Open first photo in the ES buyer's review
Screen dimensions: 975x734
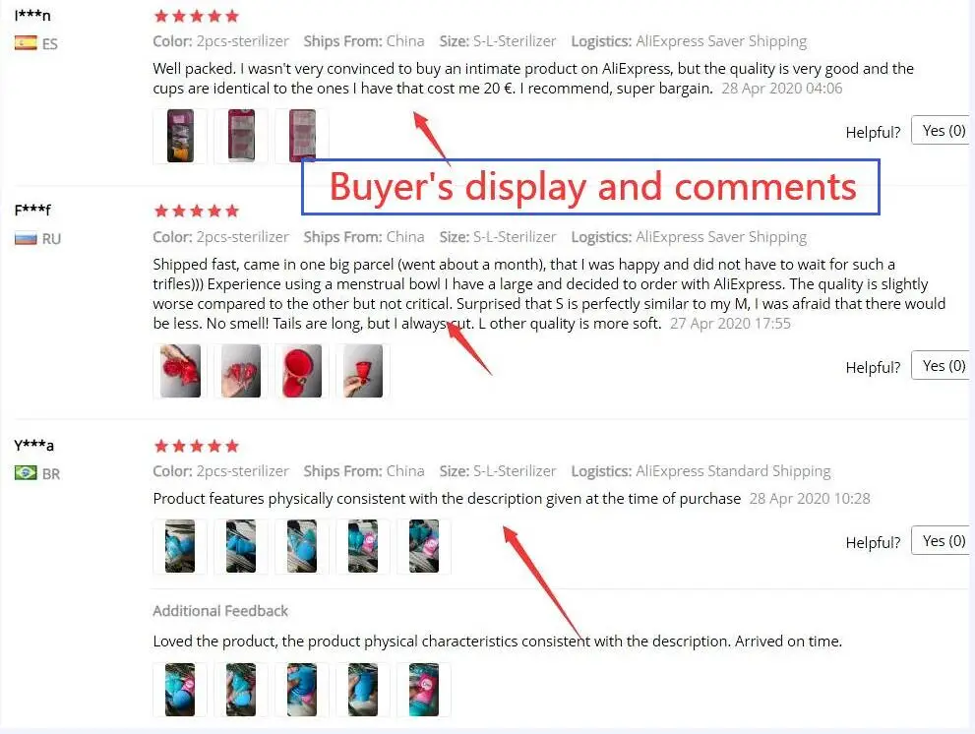click(180, 136)
